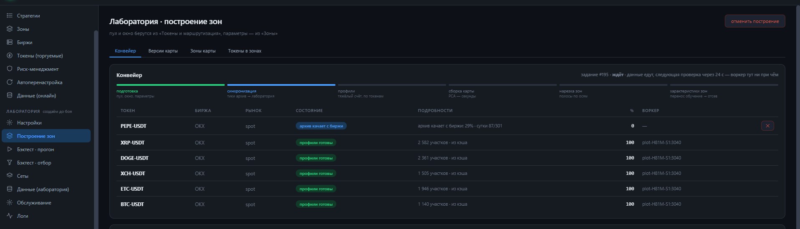Click the архив качает с биржи status badge
The image size is (800, 229).
(321, 126)
